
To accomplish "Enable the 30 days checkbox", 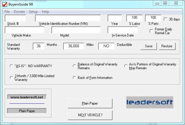I will 165,19.
